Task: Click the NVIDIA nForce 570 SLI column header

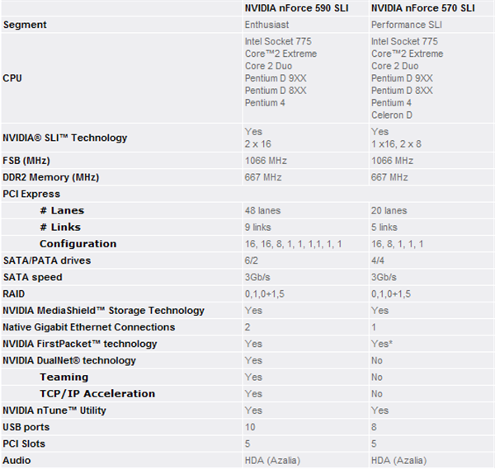Action: tap(422, 8)
